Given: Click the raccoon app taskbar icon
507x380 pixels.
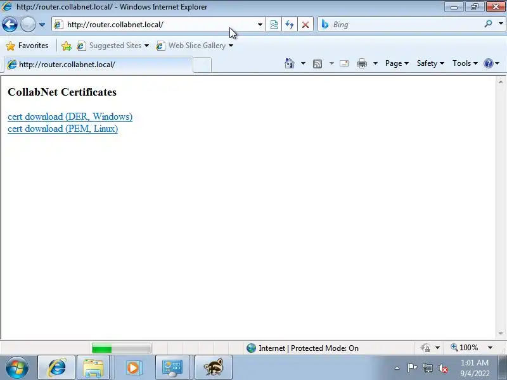Looking at the screenshot, I should tap(213, 367).
